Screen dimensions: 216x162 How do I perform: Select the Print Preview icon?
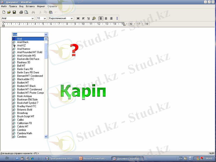26,12
